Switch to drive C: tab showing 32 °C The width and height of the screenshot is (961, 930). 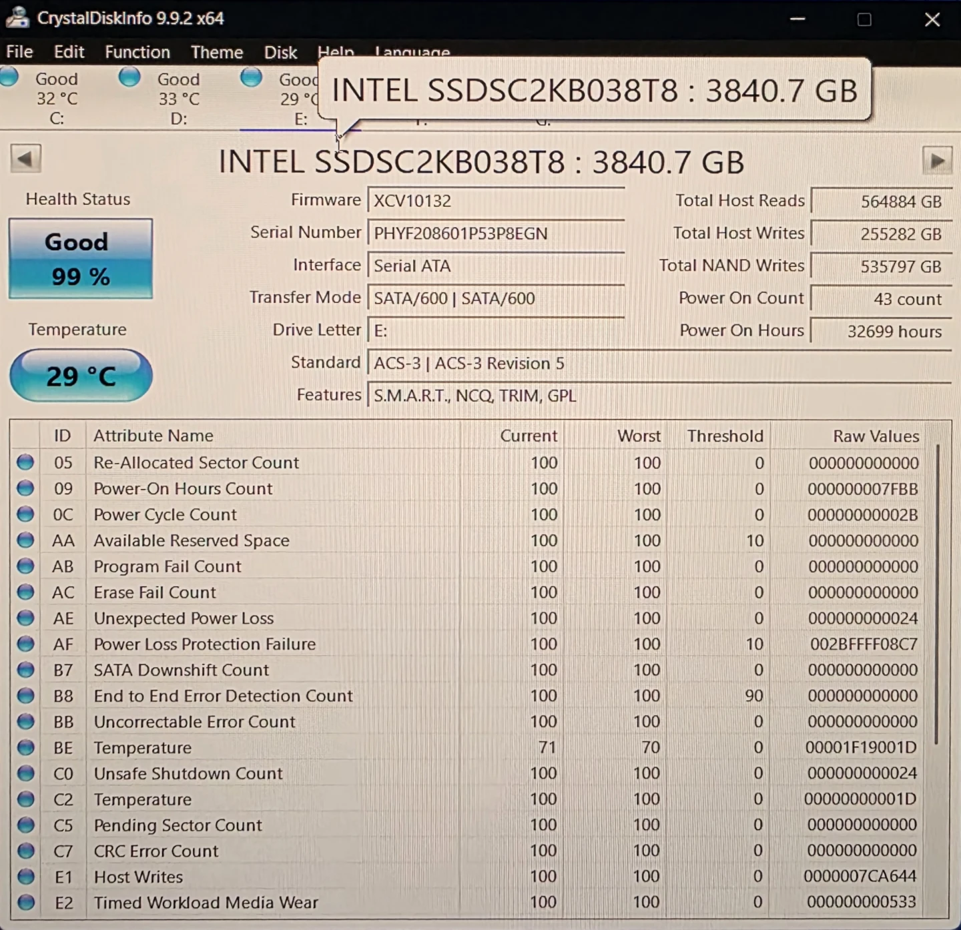point(57,98)
